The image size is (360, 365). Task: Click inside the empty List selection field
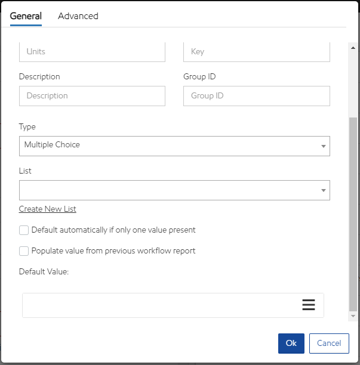[167, 190]
